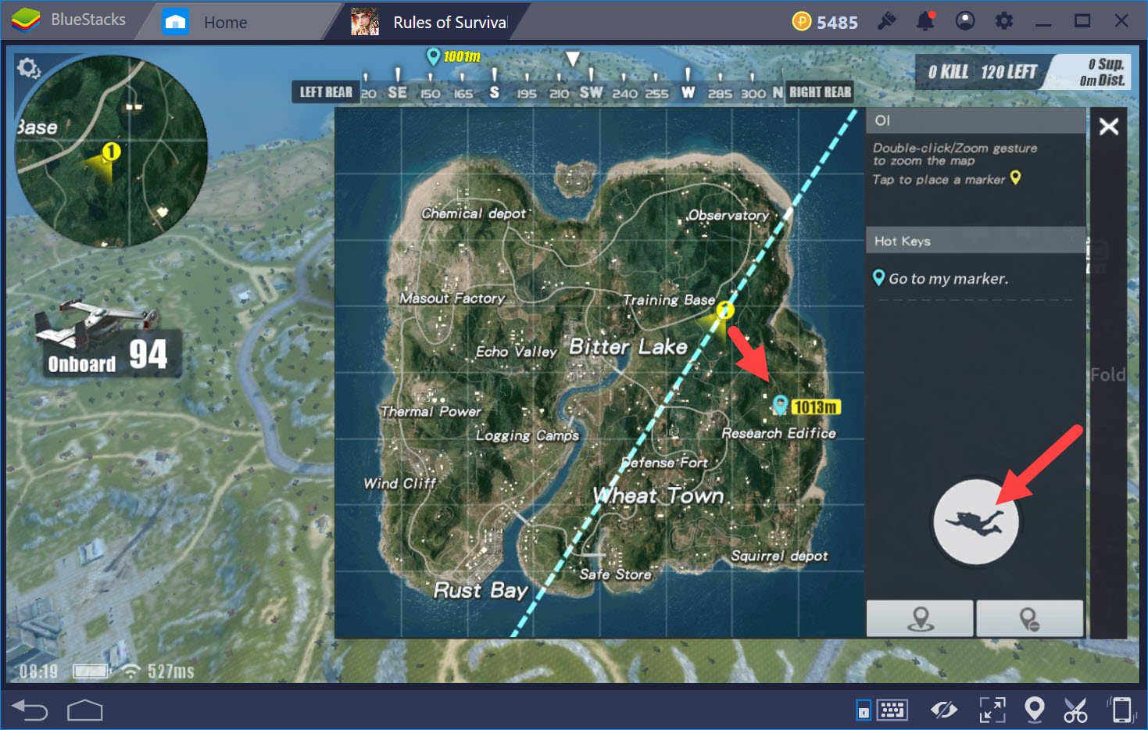Viewport: 1148px width, 730px height.
Task: Click the parachute jump button
Action: click(975, 521)
